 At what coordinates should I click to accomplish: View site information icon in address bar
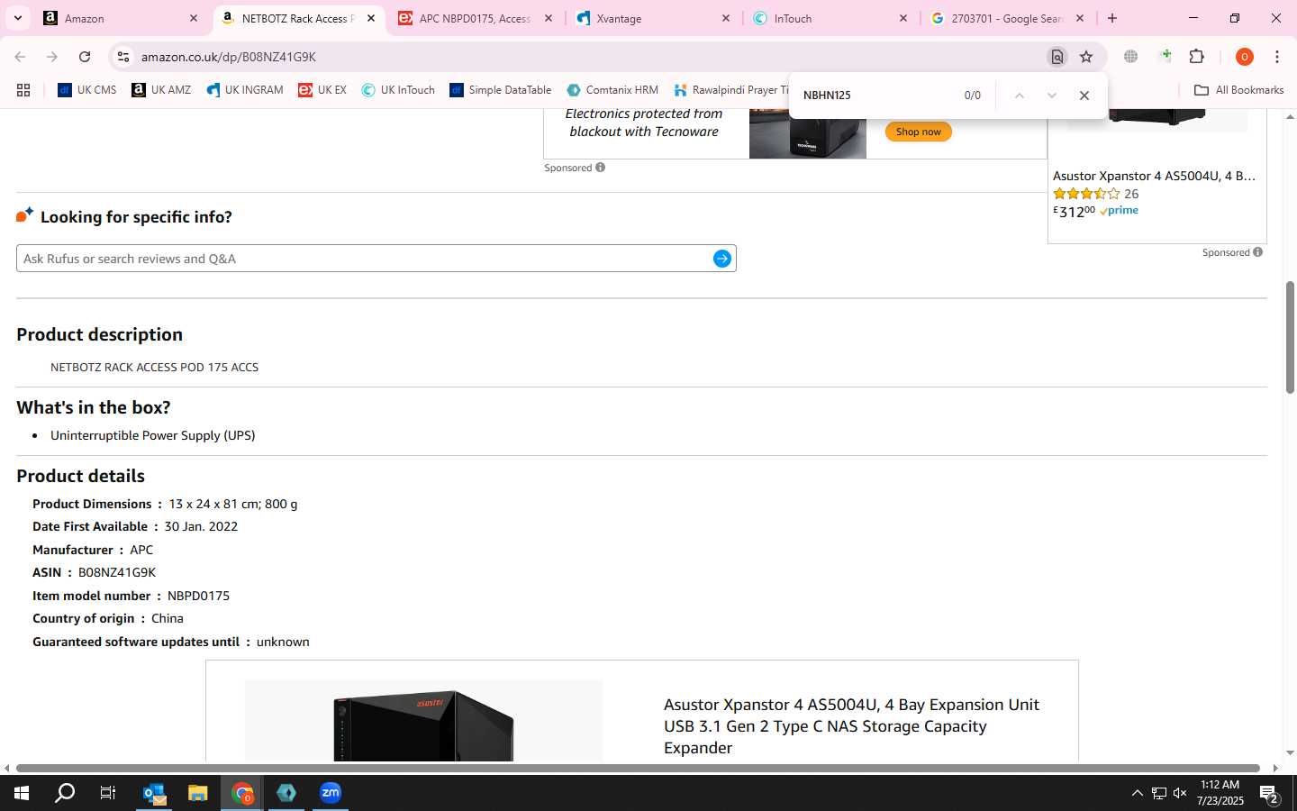click(x=123, y=57)
